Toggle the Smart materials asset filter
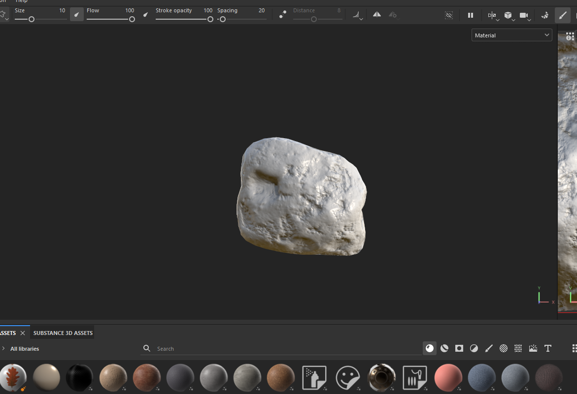The image size is (577, 394). pyautogui.click(x=444, y=348)
